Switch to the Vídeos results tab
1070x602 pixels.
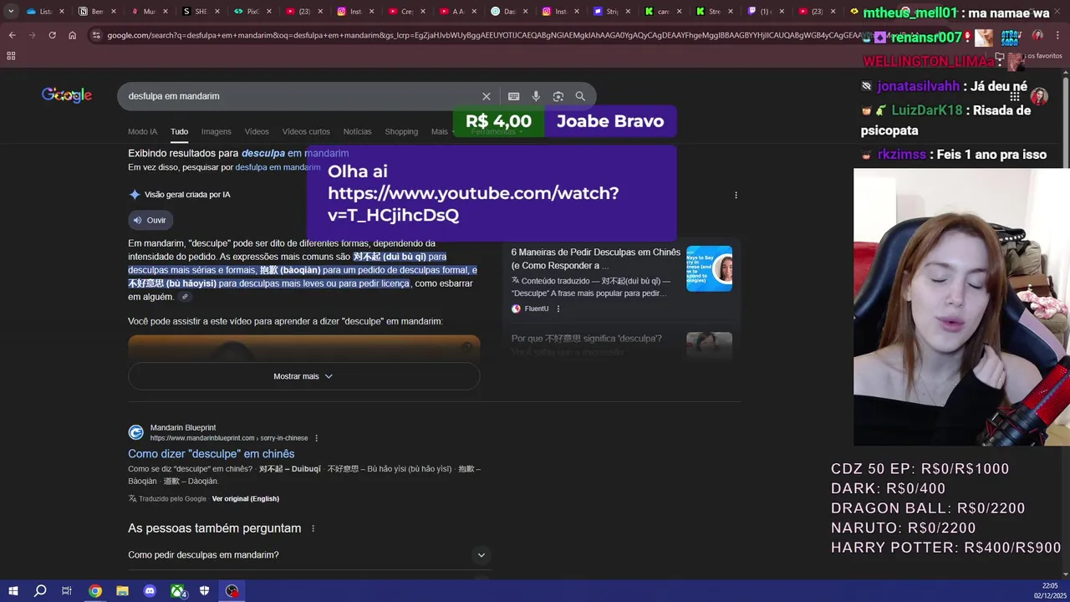tap(257, 131)
